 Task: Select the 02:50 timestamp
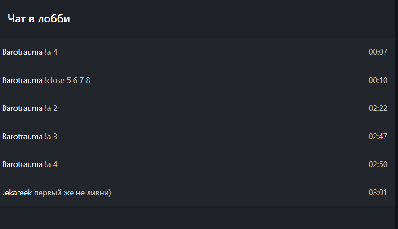click(378, 164)
